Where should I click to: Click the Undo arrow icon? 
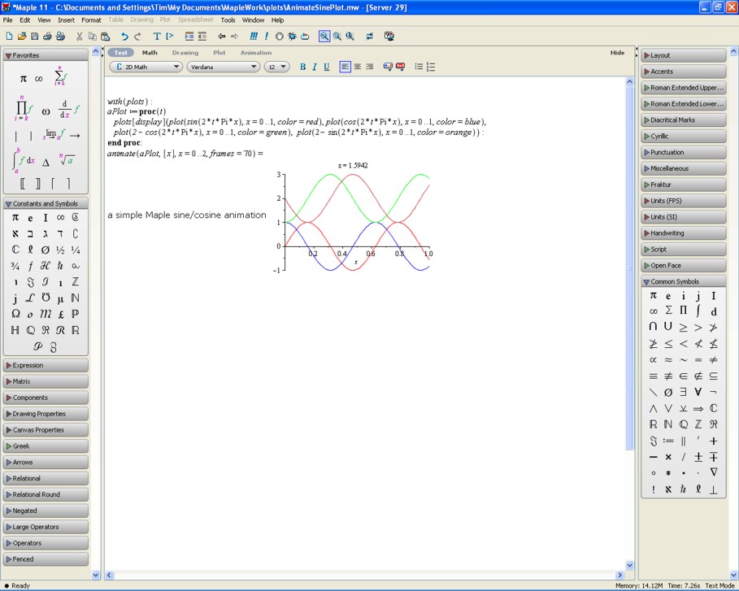124,37
